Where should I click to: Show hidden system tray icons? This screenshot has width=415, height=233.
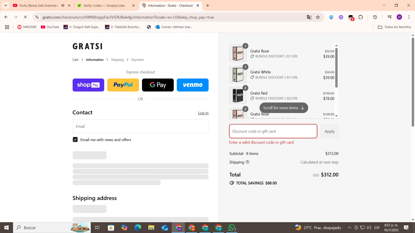[x=349, y=228]
